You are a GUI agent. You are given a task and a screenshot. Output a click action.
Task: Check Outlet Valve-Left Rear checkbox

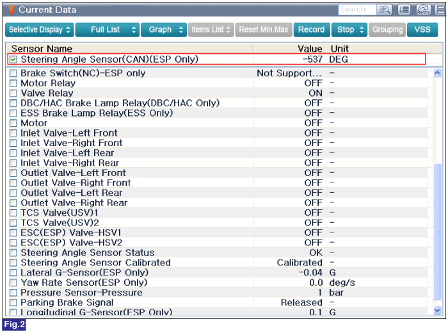click(13, 193)
